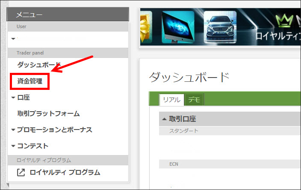
Task: Go to 取引プラットフォーム menu item
Action: [x=48, y=114]
